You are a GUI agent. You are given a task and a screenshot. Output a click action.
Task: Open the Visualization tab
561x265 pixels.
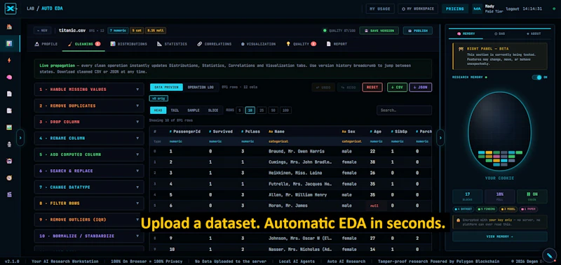click(x=258, y=44)
